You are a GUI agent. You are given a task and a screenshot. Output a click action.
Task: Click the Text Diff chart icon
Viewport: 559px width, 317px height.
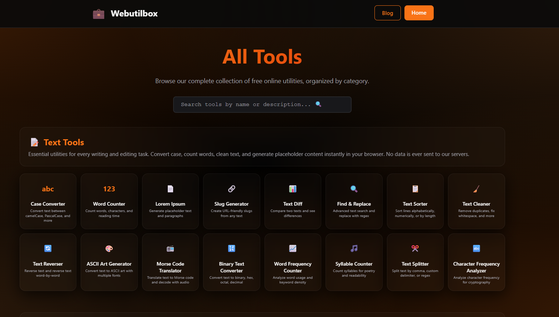(293, 189)
